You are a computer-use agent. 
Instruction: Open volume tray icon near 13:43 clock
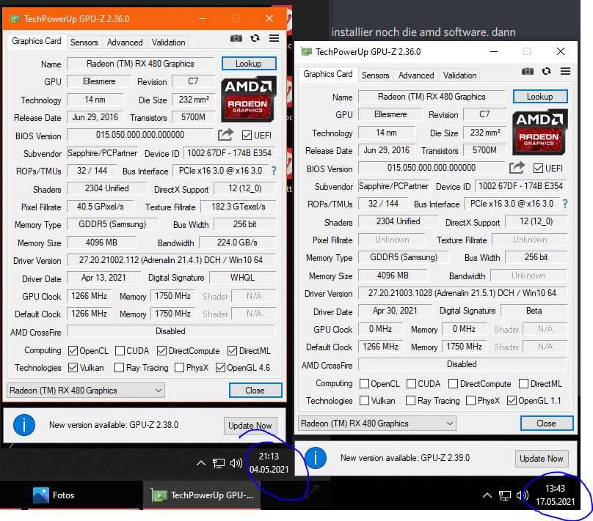(523, 495)
